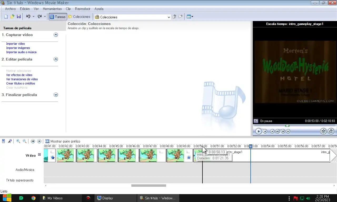
Task: Open the Ayuda menu
Action: 99,9
